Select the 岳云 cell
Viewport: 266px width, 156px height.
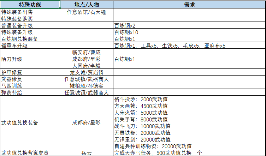click(86, 153)
